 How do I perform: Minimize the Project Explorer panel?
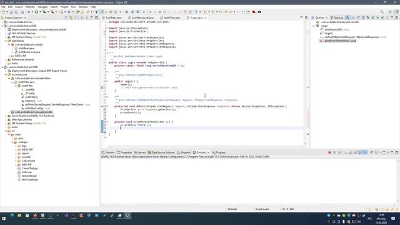92,17
